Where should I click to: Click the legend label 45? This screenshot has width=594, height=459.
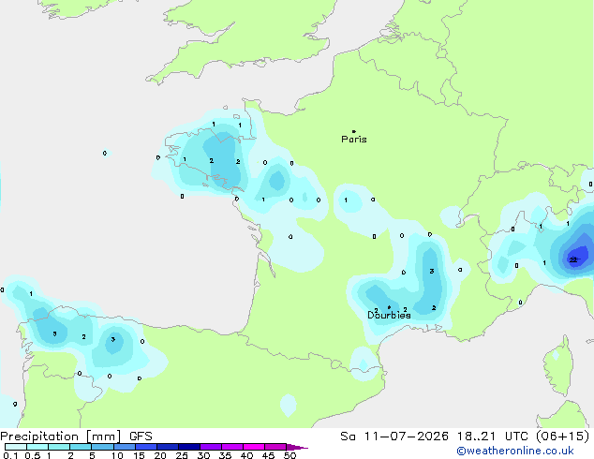pos(268,455)
